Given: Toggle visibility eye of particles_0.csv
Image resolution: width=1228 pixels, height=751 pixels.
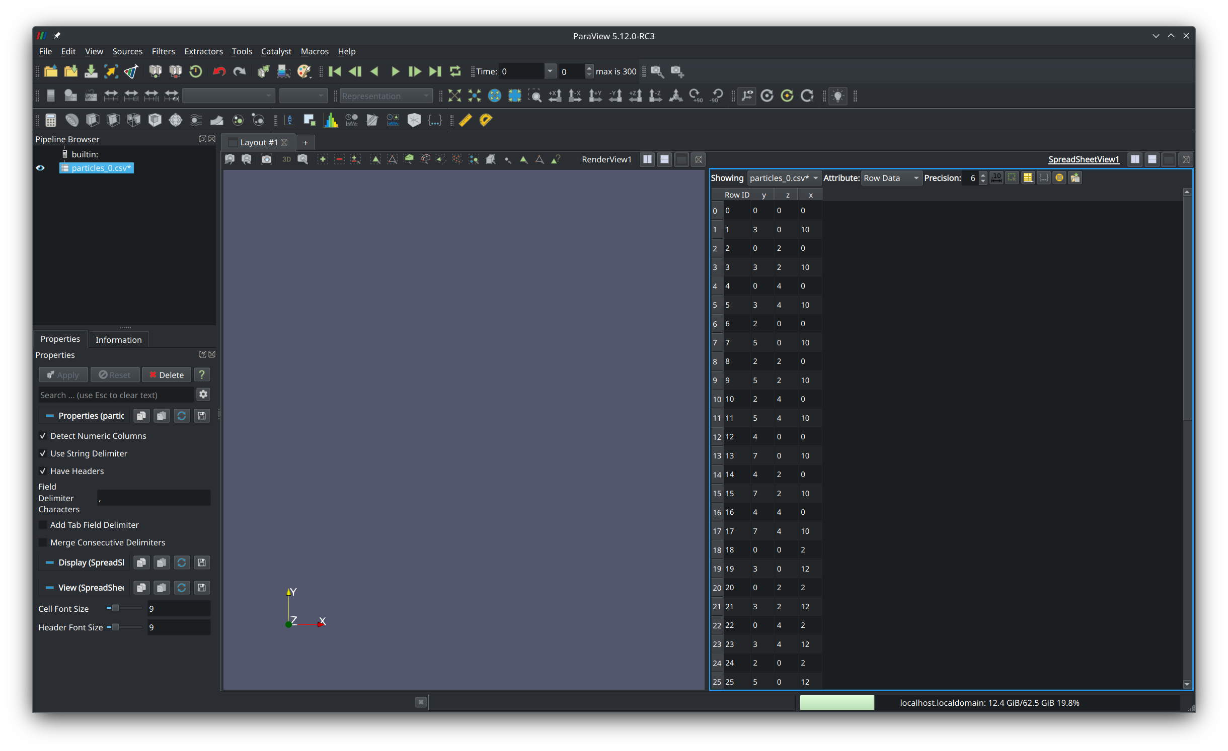Looking at the screenshot, I should (40, 168).
